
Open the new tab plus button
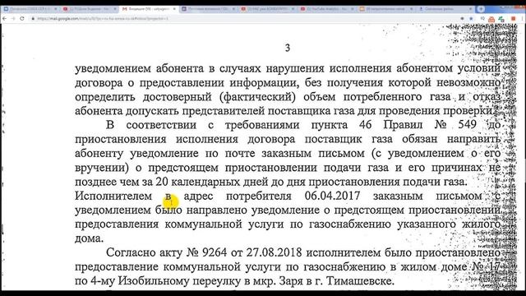(481, 9)
